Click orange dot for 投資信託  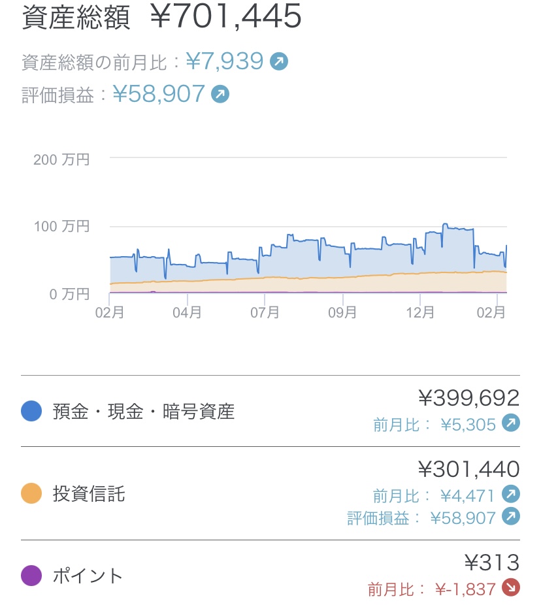(31, 493)
